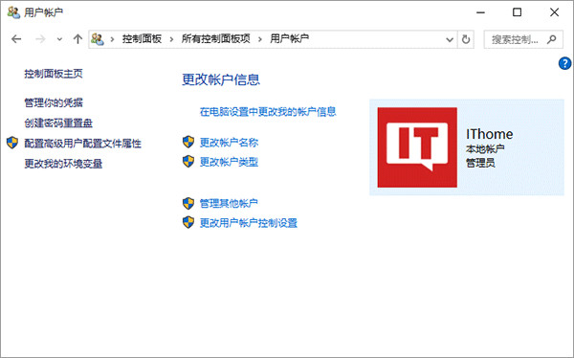This screenshot has width=574, height=358.
Task: Click the IThome account name text
Action: (x=490, y=134)
